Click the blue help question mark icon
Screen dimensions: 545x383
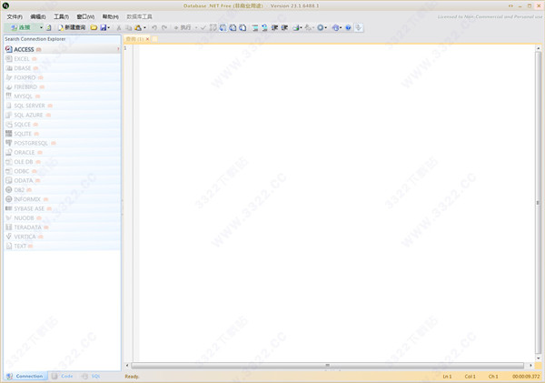point(348,27)
